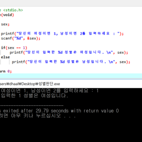Click the printf line containing 남성입니다
The image size is (142, 142).
[71, 62]
